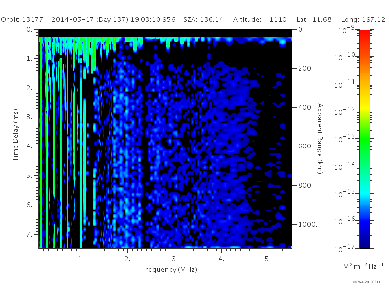The width and height of the screenshot is (389, 292).
Task: Click the 600. apparent range tick label
Action: click(305, 146)
